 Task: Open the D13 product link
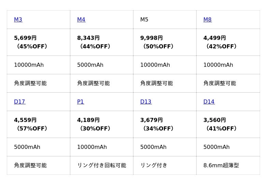point(146,102)
